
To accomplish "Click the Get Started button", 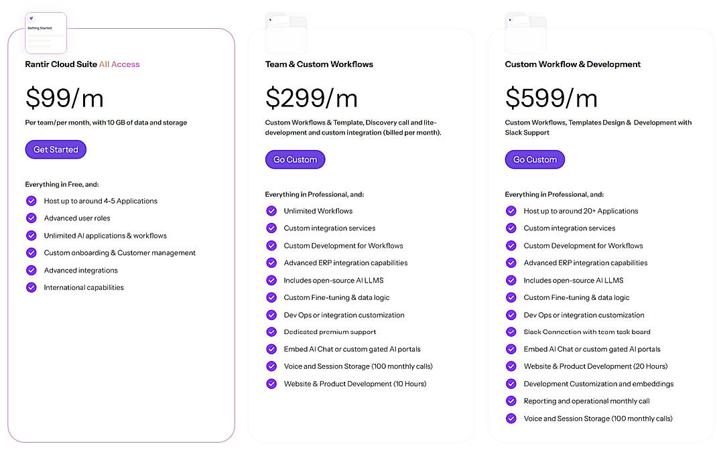I will tap(56, 149).
